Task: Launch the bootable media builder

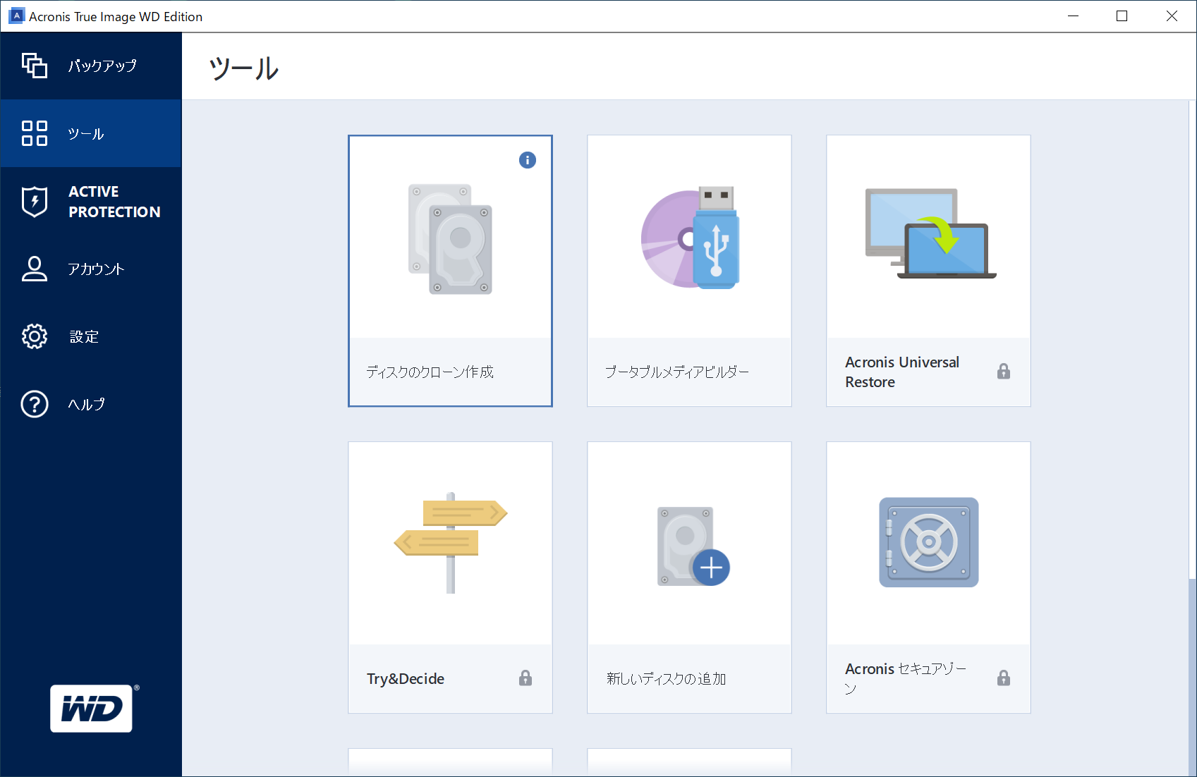Action: click(689, 270)
